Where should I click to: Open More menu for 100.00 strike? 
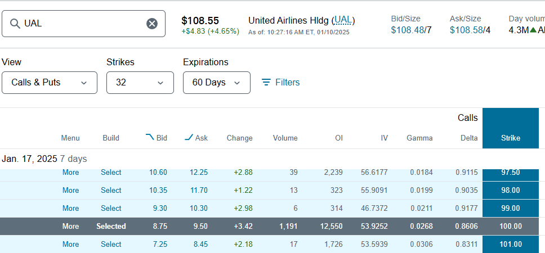[x=70, y=226]
